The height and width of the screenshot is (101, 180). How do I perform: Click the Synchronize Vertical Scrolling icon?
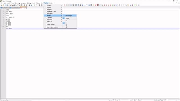(39, 5)
